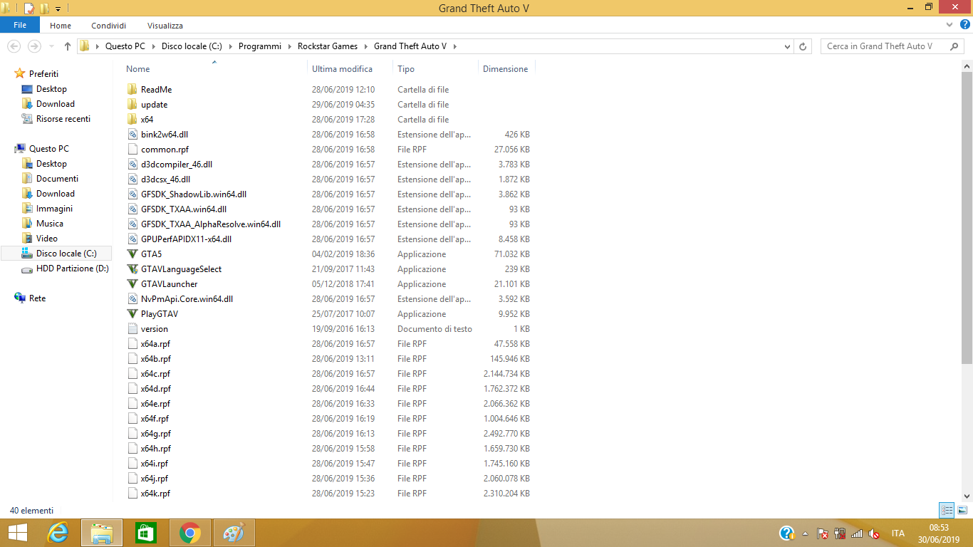Open address bar history dropdown

tap(787, 46)
